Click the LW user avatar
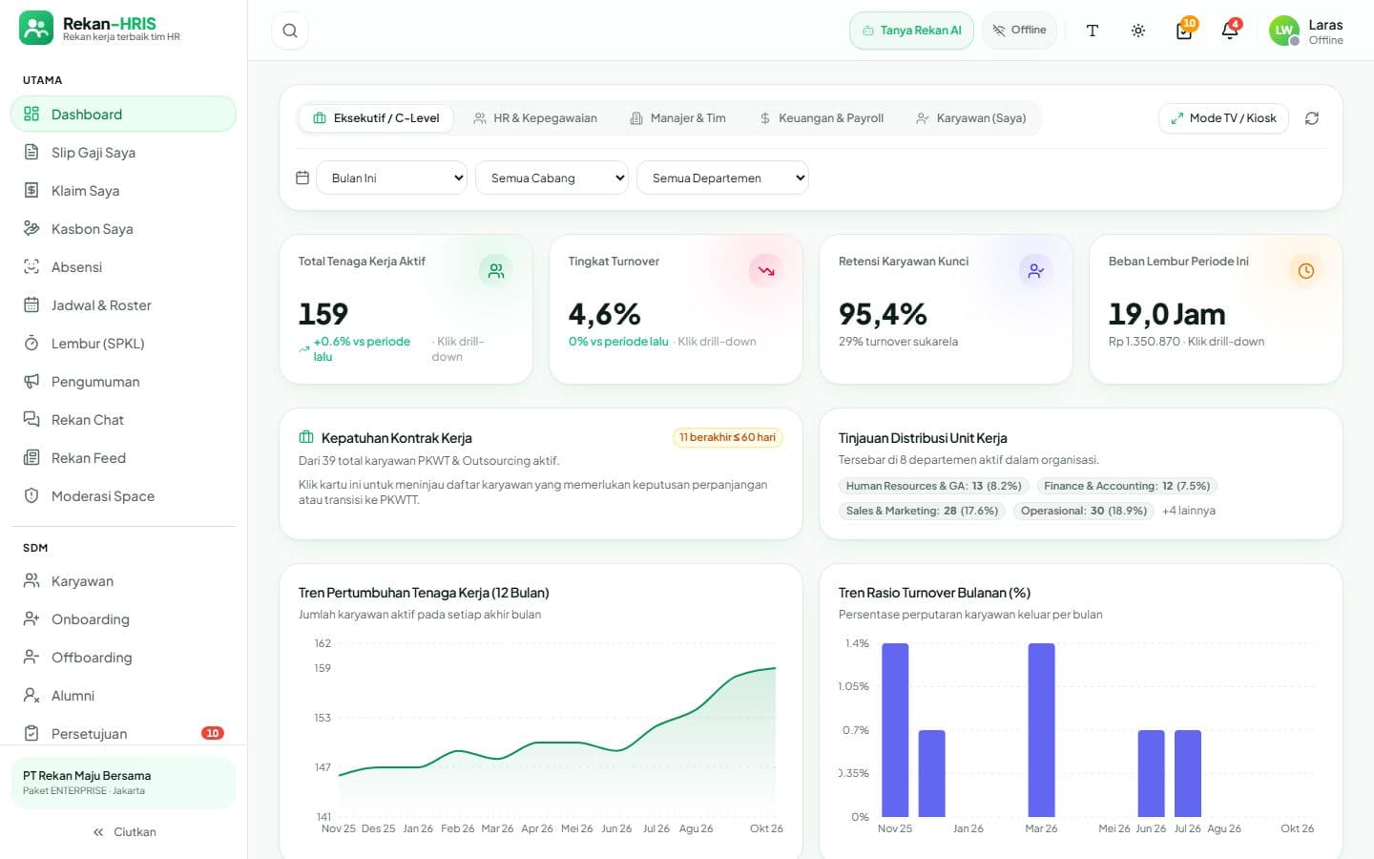The height and width of the screenshot is (859, 1374). 1284,31
